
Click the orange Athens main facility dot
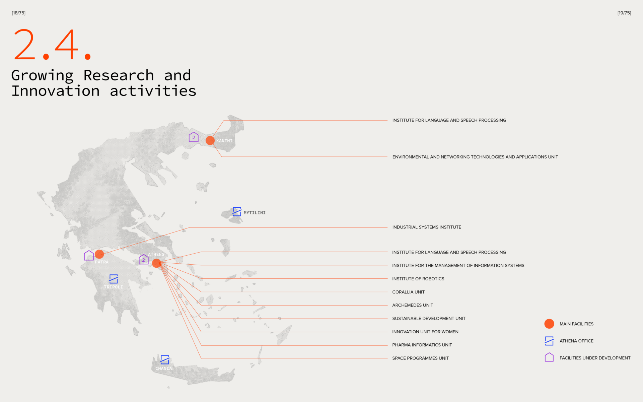point(156,263)
